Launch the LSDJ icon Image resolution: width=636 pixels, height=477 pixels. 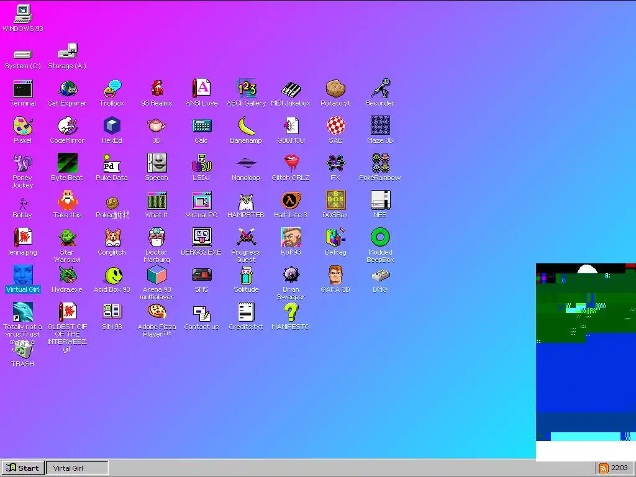tap(202, 163)
